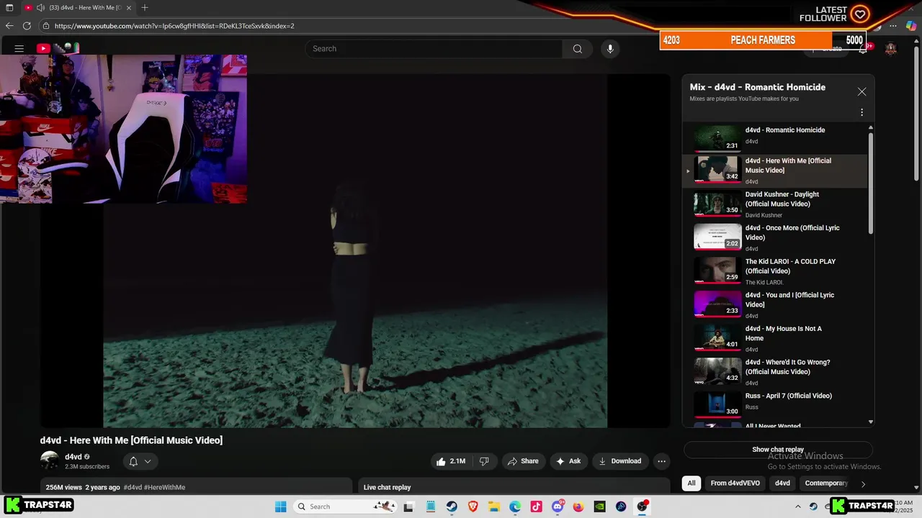Screen dimensions: 922x518
Task: Open Task View in the taskbar
Action: click(409, 506)
